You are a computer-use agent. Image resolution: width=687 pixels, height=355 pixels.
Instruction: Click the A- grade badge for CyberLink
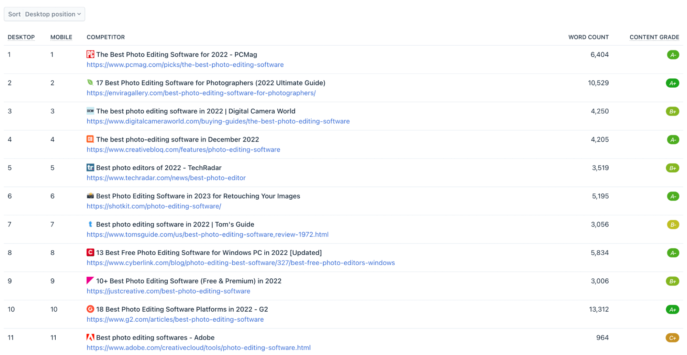tap(673, 253)
